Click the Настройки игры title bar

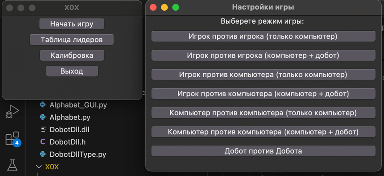(263, 7)
